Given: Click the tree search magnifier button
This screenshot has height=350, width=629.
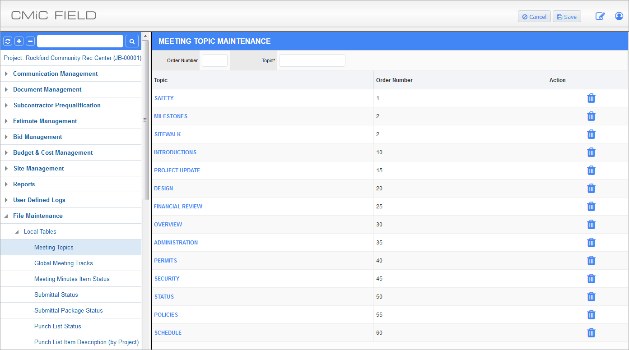Looking at the screenshot, I should click(132, 41).
